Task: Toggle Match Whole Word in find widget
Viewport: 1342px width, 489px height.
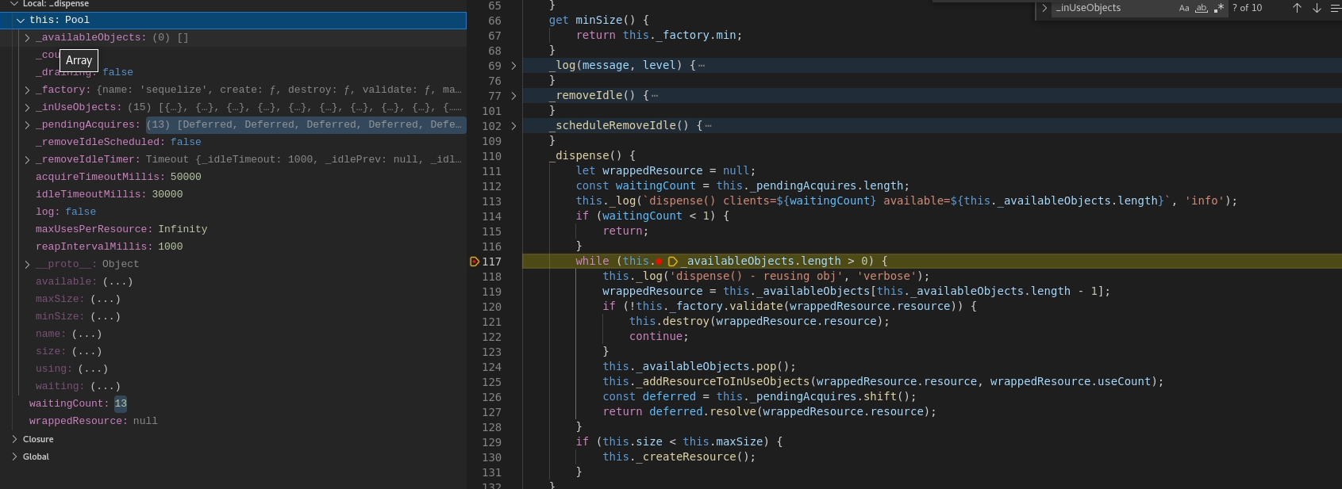Action: pyautogui.click(x=1202, y=8)
